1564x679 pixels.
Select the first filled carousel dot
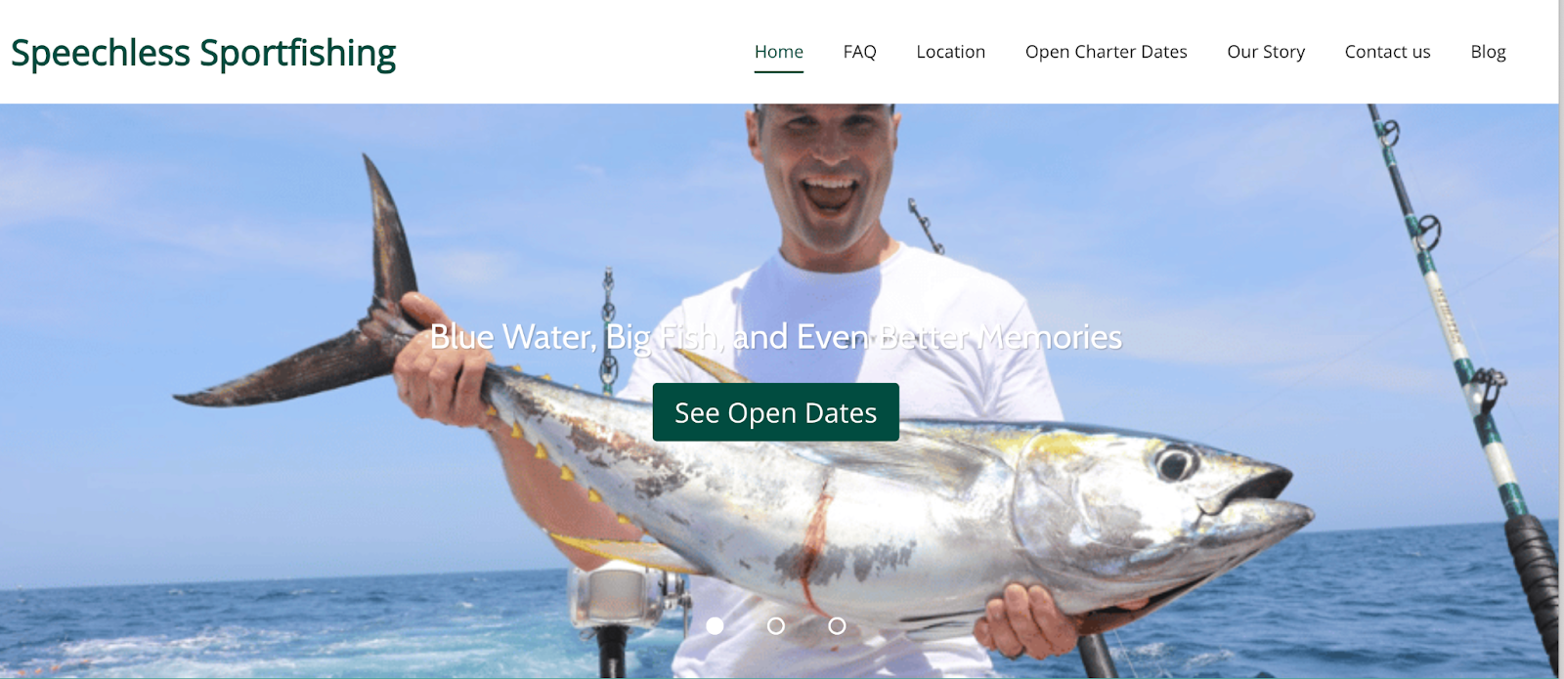(716, 625)
